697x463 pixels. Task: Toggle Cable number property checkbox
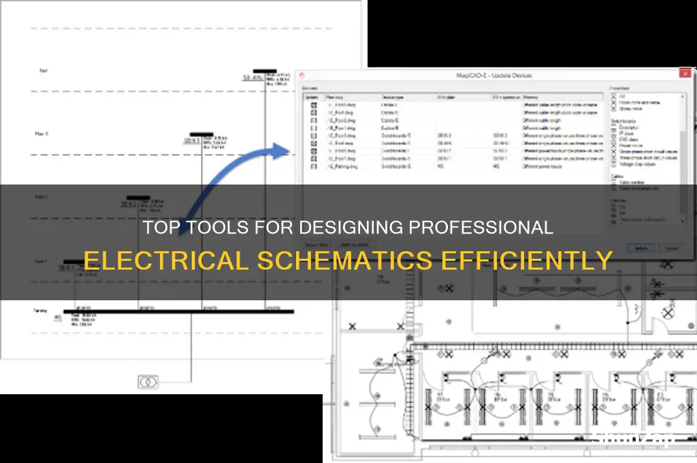(614, 182)
